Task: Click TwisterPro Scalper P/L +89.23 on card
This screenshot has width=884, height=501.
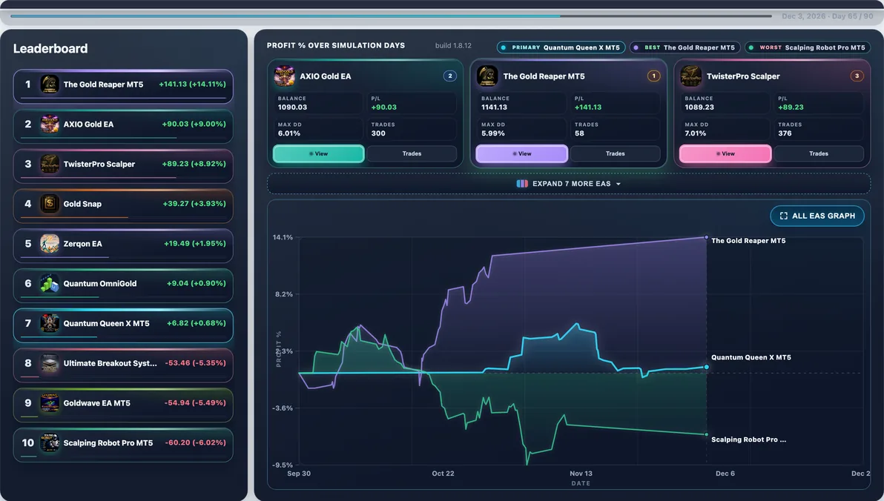Action: coord(791,107)
